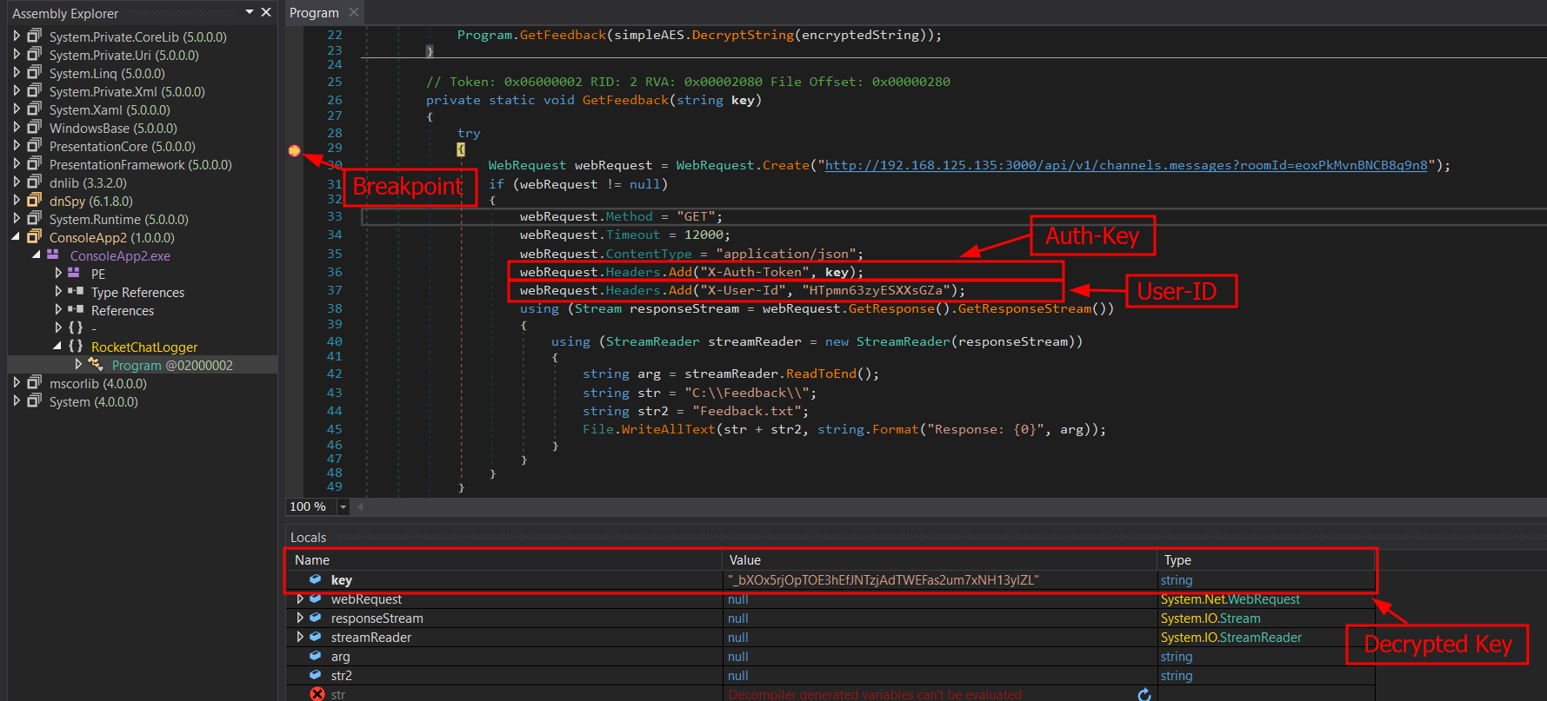This screenshot has height=701, width=1547.
Task: Click the Value column header in Locals
Action: 745,560
